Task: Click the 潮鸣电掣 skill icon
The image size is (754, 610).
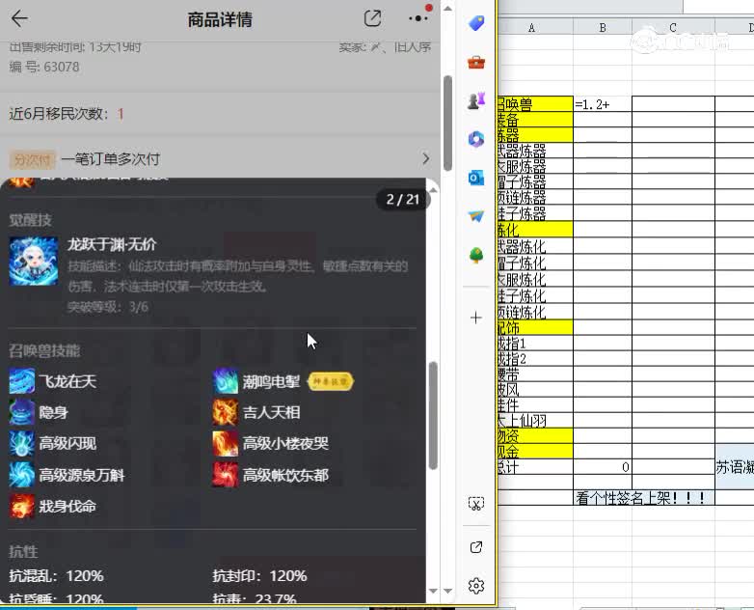Action: (x=225, y=381)
